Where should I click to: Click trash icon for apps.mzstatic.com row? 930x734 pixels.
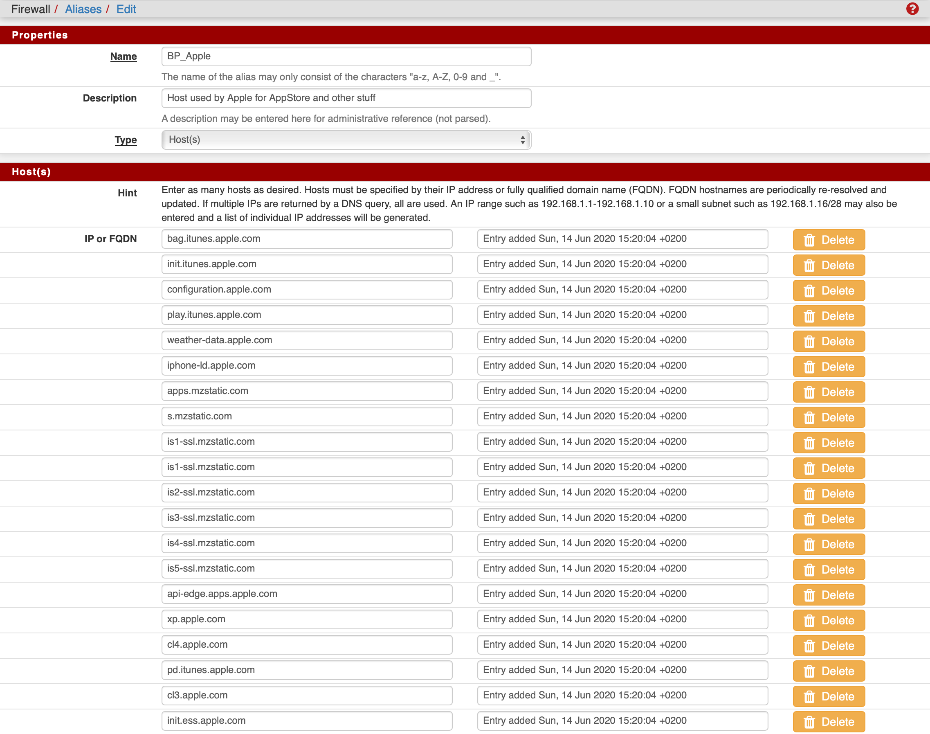(809, 392)
